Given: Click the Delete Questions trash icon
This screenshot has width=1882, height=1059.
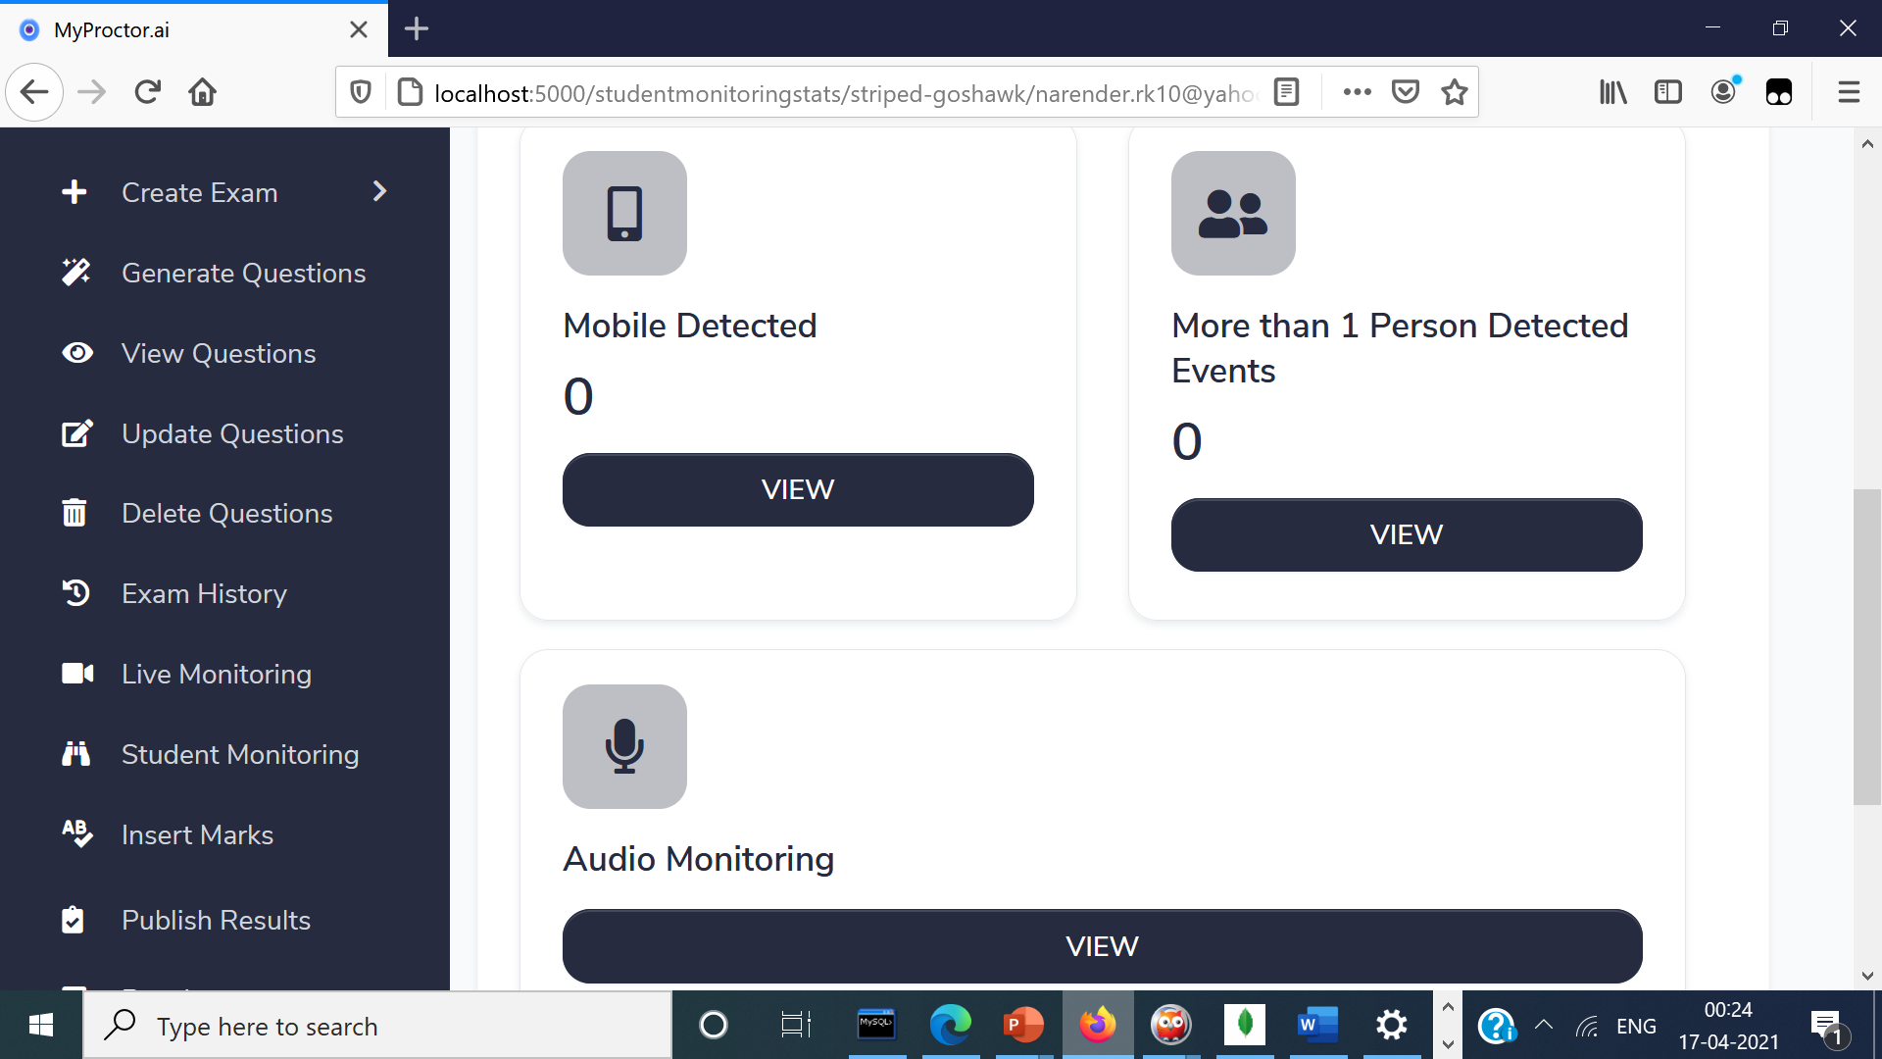Looking at the screenshot, I should tap(74, 513).
